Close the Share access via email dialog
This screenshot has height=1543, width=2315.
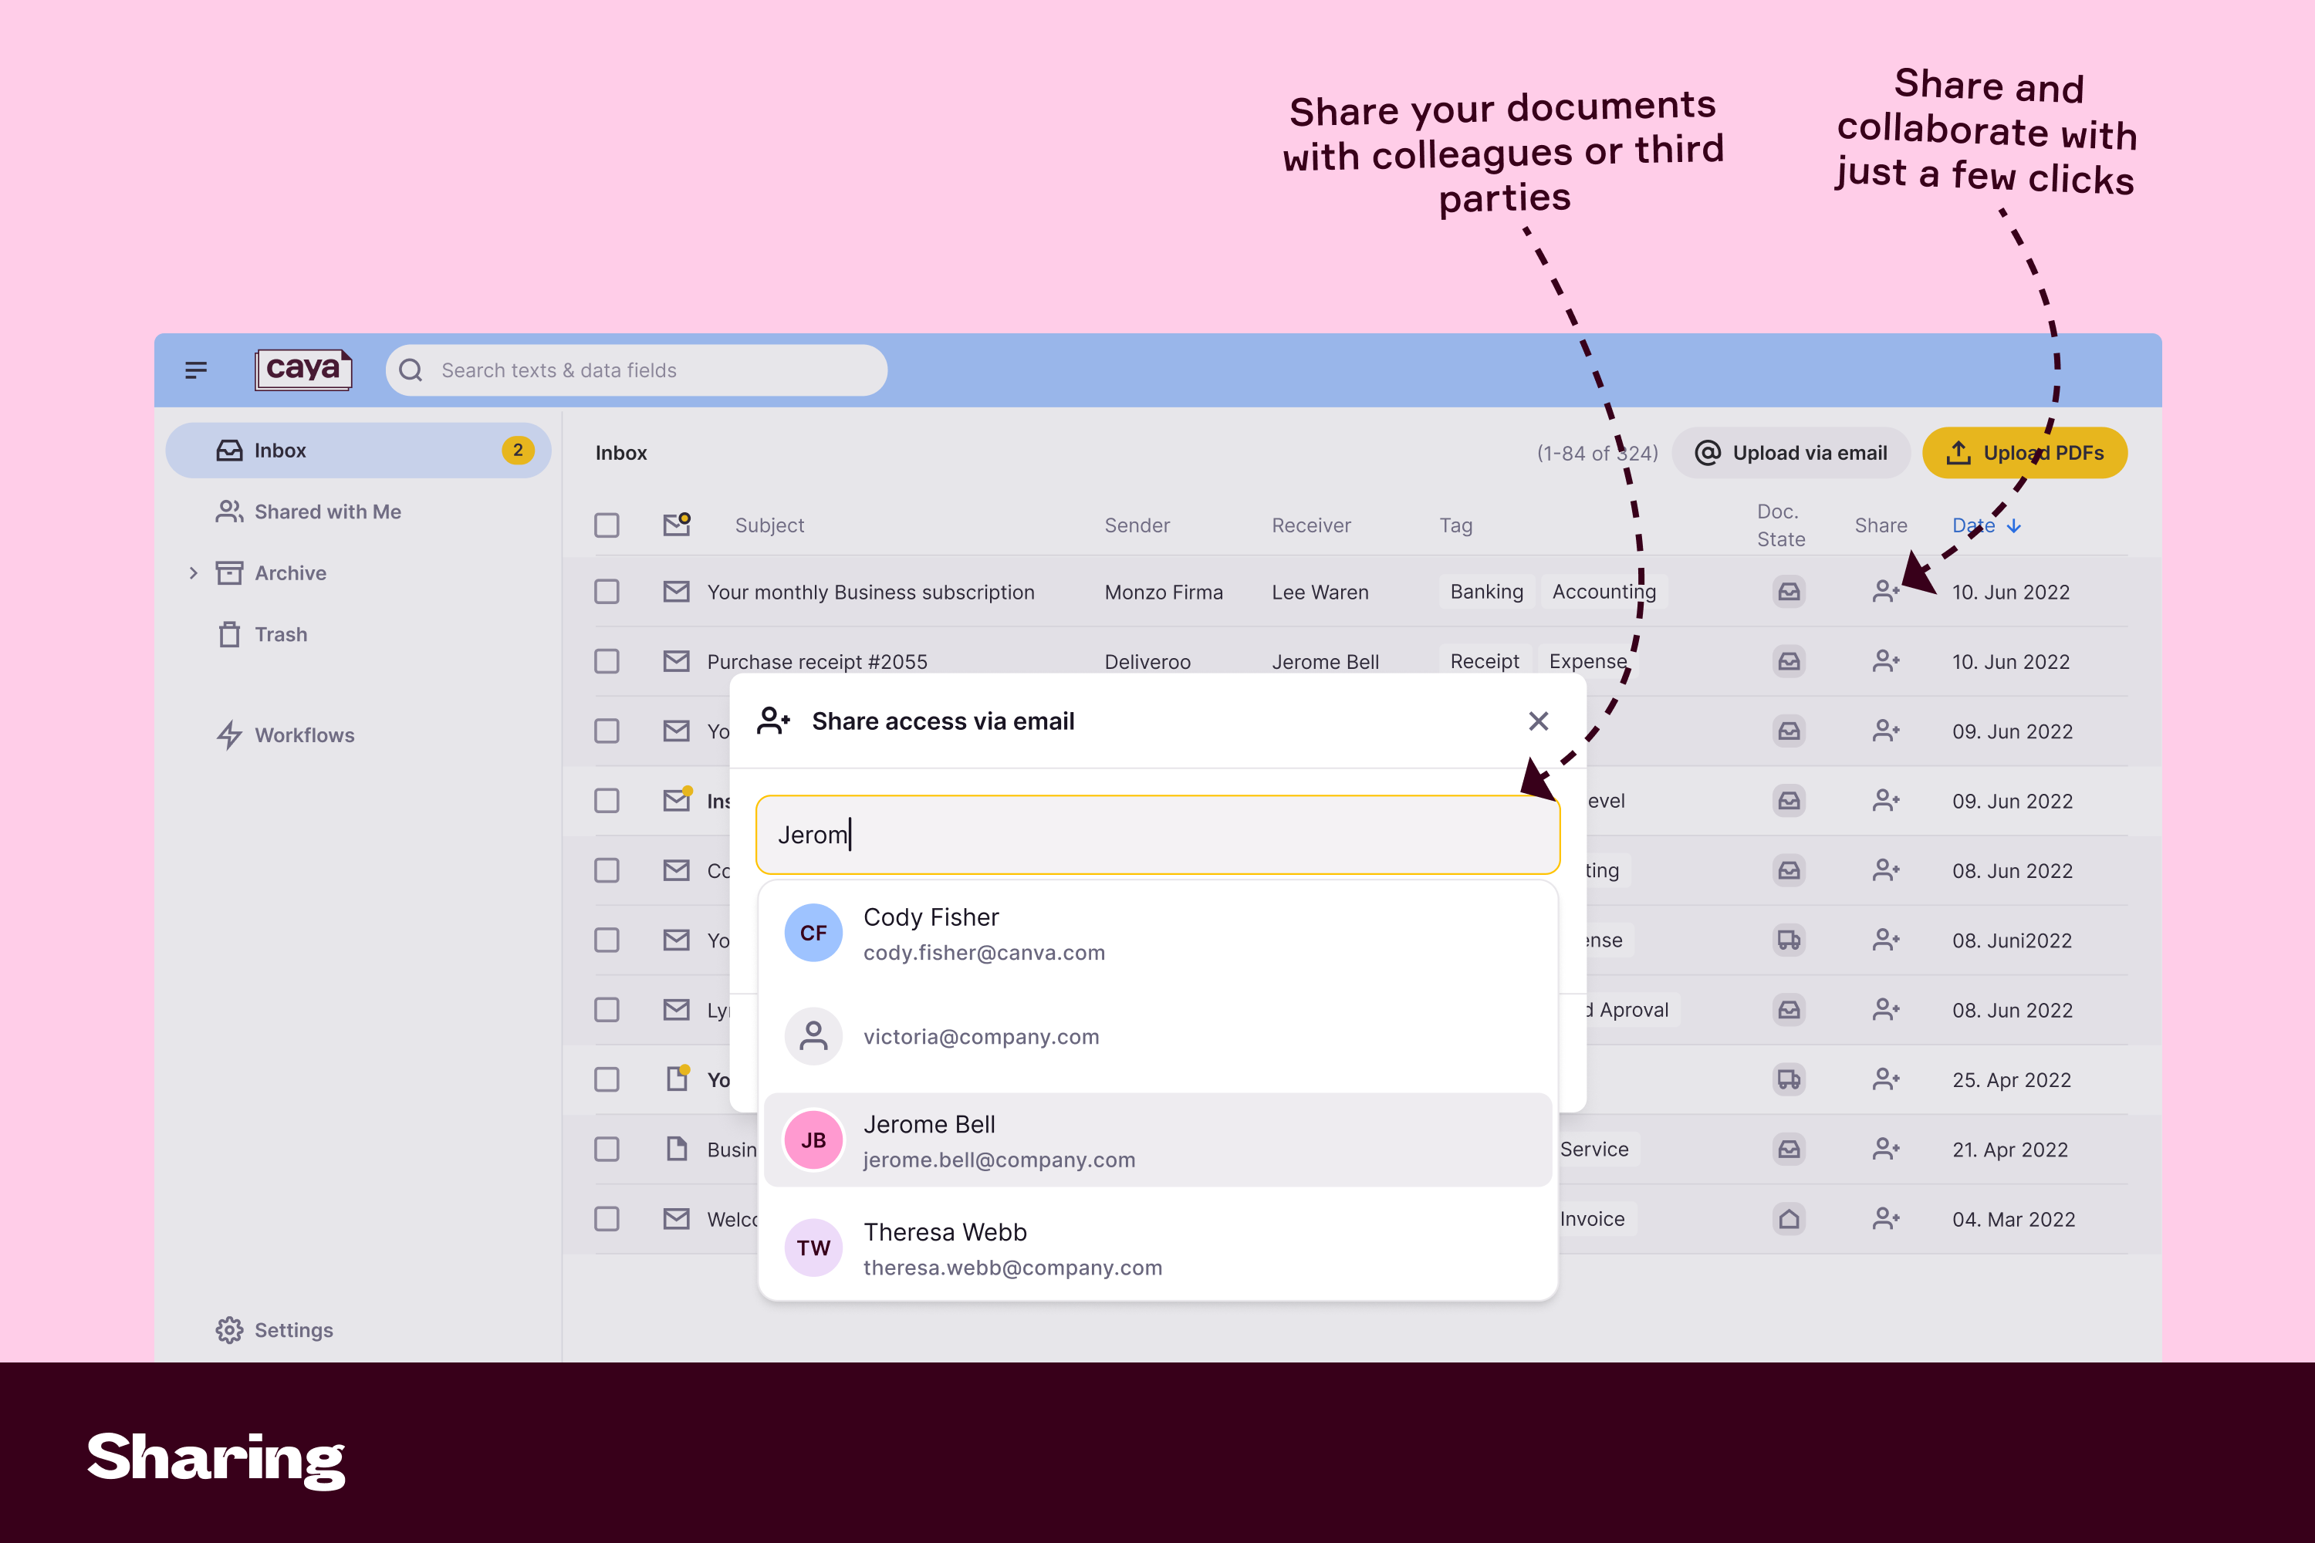(1539, 721)
